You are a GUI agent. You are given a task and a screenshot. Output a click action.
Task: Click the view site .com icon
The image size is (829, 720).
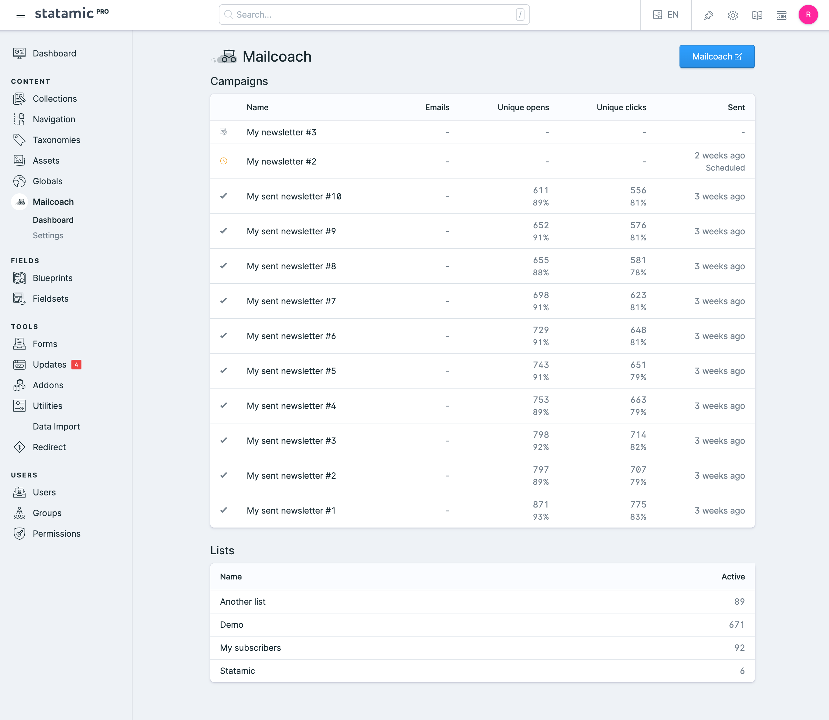[x=781, y=15]
